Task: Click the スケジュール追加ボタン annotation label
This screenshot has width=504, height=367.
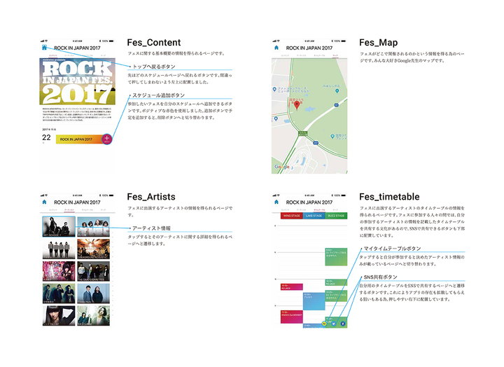Action: click(x=158, y=95)
